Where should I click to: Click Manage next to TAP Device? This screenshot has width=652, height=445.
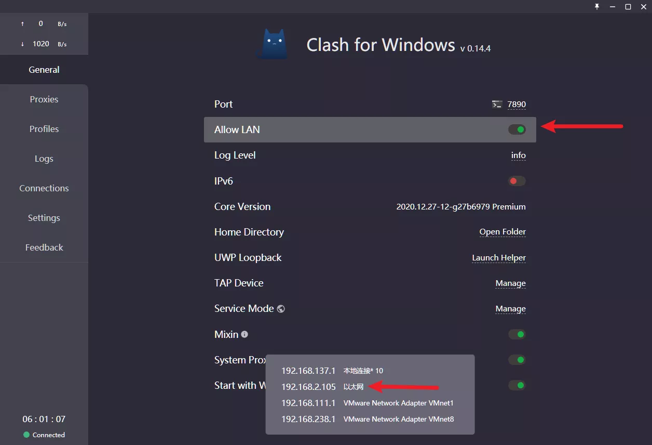point(510,283)
